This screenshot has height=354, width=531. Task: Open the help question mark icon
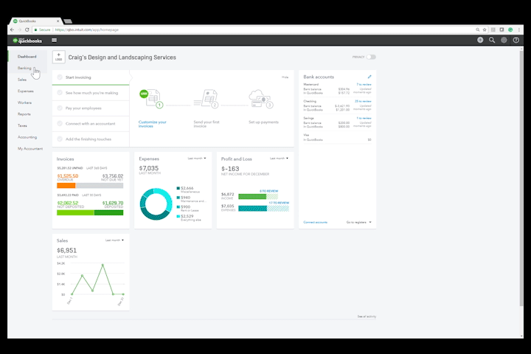point(516,40)
